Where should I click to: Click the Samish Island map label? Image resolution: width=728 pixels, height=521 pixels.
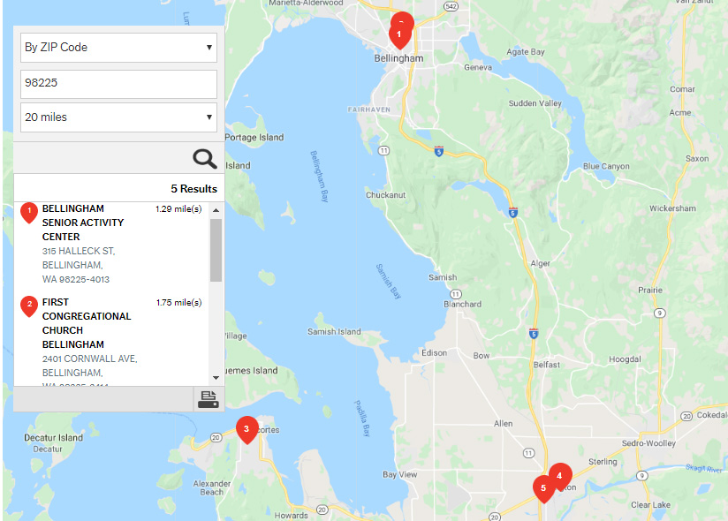pos(334,332)
